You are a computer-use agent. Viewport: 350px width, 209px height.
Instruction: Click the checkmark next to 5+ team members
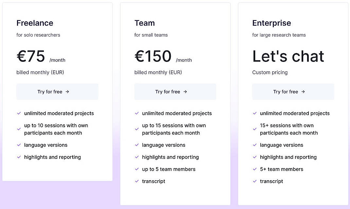255,169
